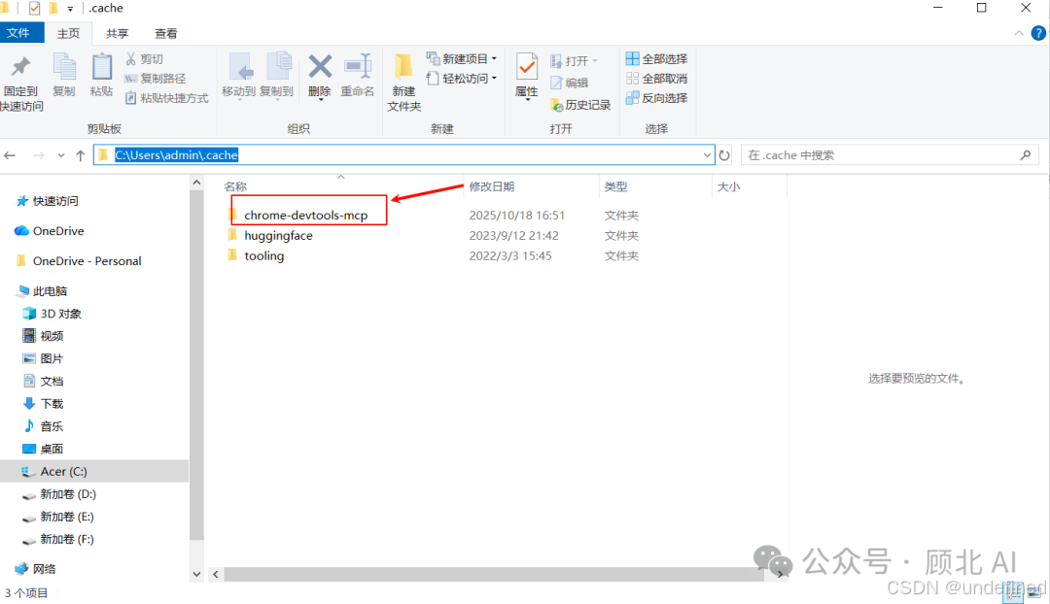The image size is (1050, 604).
Task: Click the Copy to (复制到) icon
Action: 277,67
